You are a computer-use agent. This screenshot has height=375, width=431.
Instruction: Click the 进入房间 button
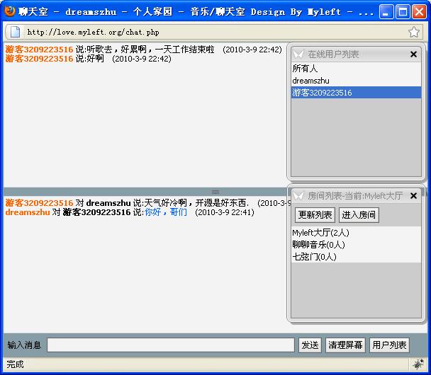pyautogui.click(x=359, y=215)
